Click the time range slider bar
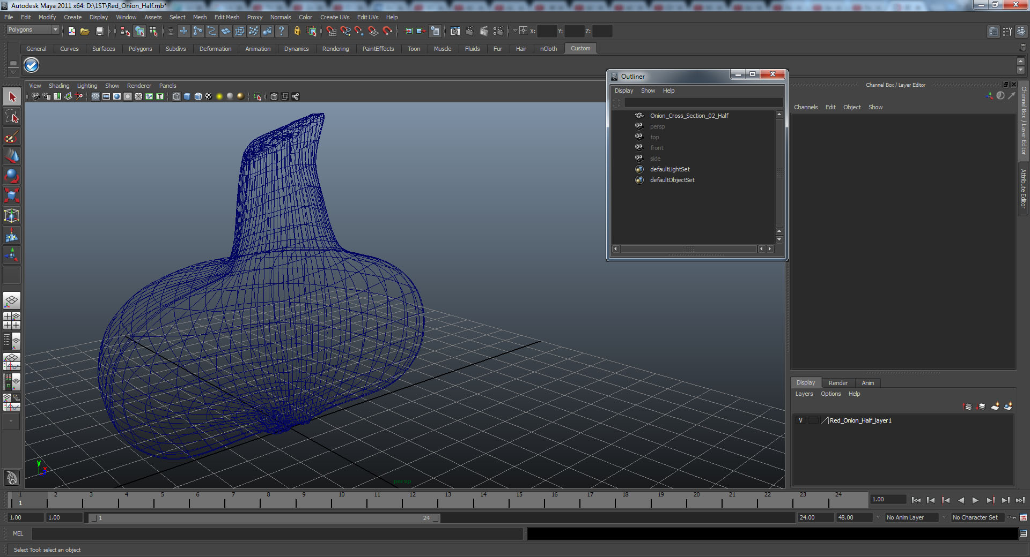1030x557 pixels. [x=264, y=518]
